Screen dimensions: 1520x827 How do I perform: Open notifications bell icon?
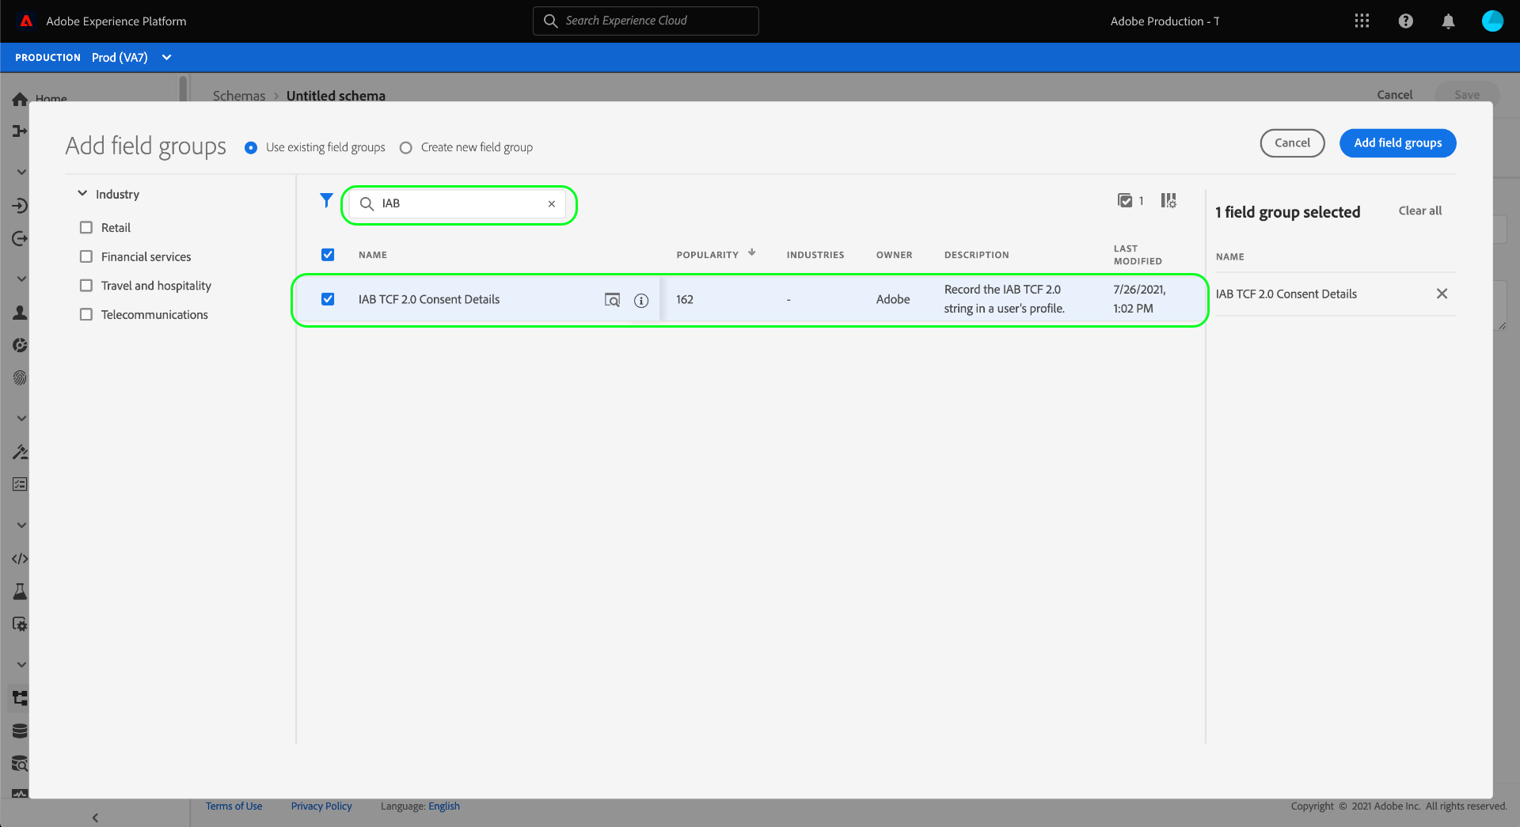coord(1448,21)
